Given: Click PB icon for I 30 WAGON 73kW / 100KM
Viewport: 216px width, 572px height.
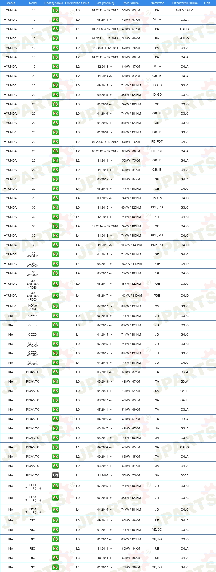Looking at the screenshot, I should coord(56,273).
